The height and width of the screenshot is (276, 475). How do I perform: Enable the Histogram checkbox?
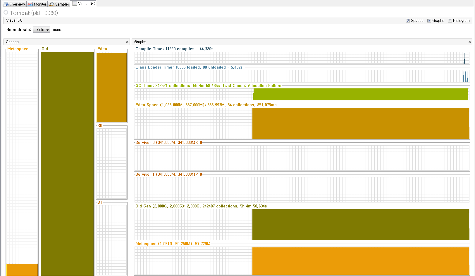pyautogui.click(x=450, y=21)
